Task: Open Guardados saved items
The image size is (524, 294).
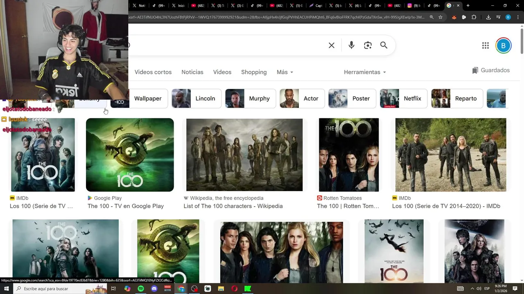Action: tap(491, 70)
